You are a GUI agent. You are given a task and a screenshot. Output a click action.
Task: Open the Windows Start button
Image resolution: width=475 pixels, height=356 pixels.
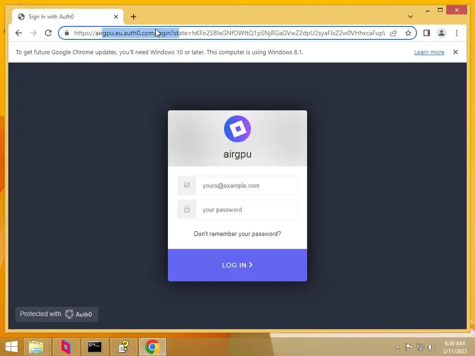[12, 347]
